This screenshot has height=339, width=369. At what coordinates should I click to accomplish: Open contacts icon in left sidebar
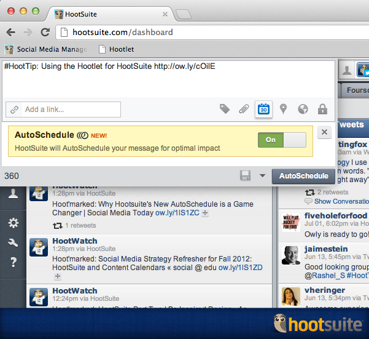[13, 194]
